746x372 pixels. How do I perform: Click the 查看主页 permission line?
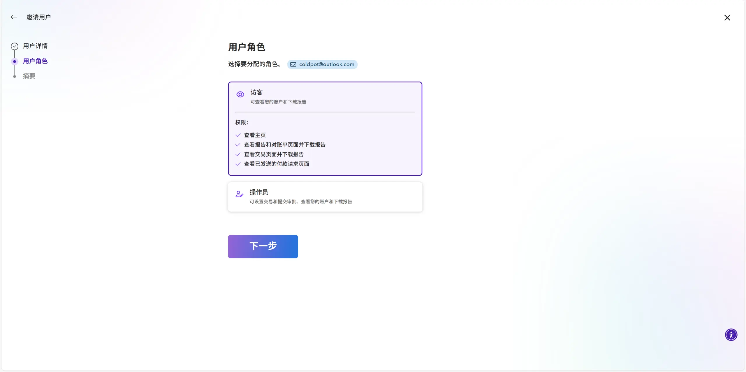click(255, 135)
